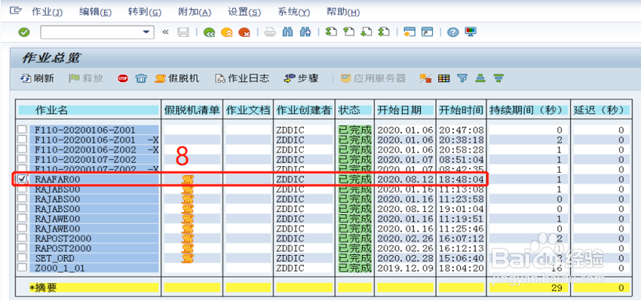The width and height of the screenshot is (641, 301).
Task: Go to previous page icon
Action: tap(348, 32)
